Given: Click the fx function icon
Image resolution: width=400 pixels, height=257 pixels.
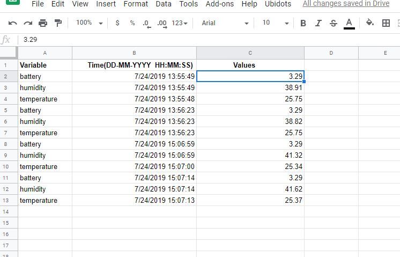Looking at the screenshot, I should coord(5,40).
